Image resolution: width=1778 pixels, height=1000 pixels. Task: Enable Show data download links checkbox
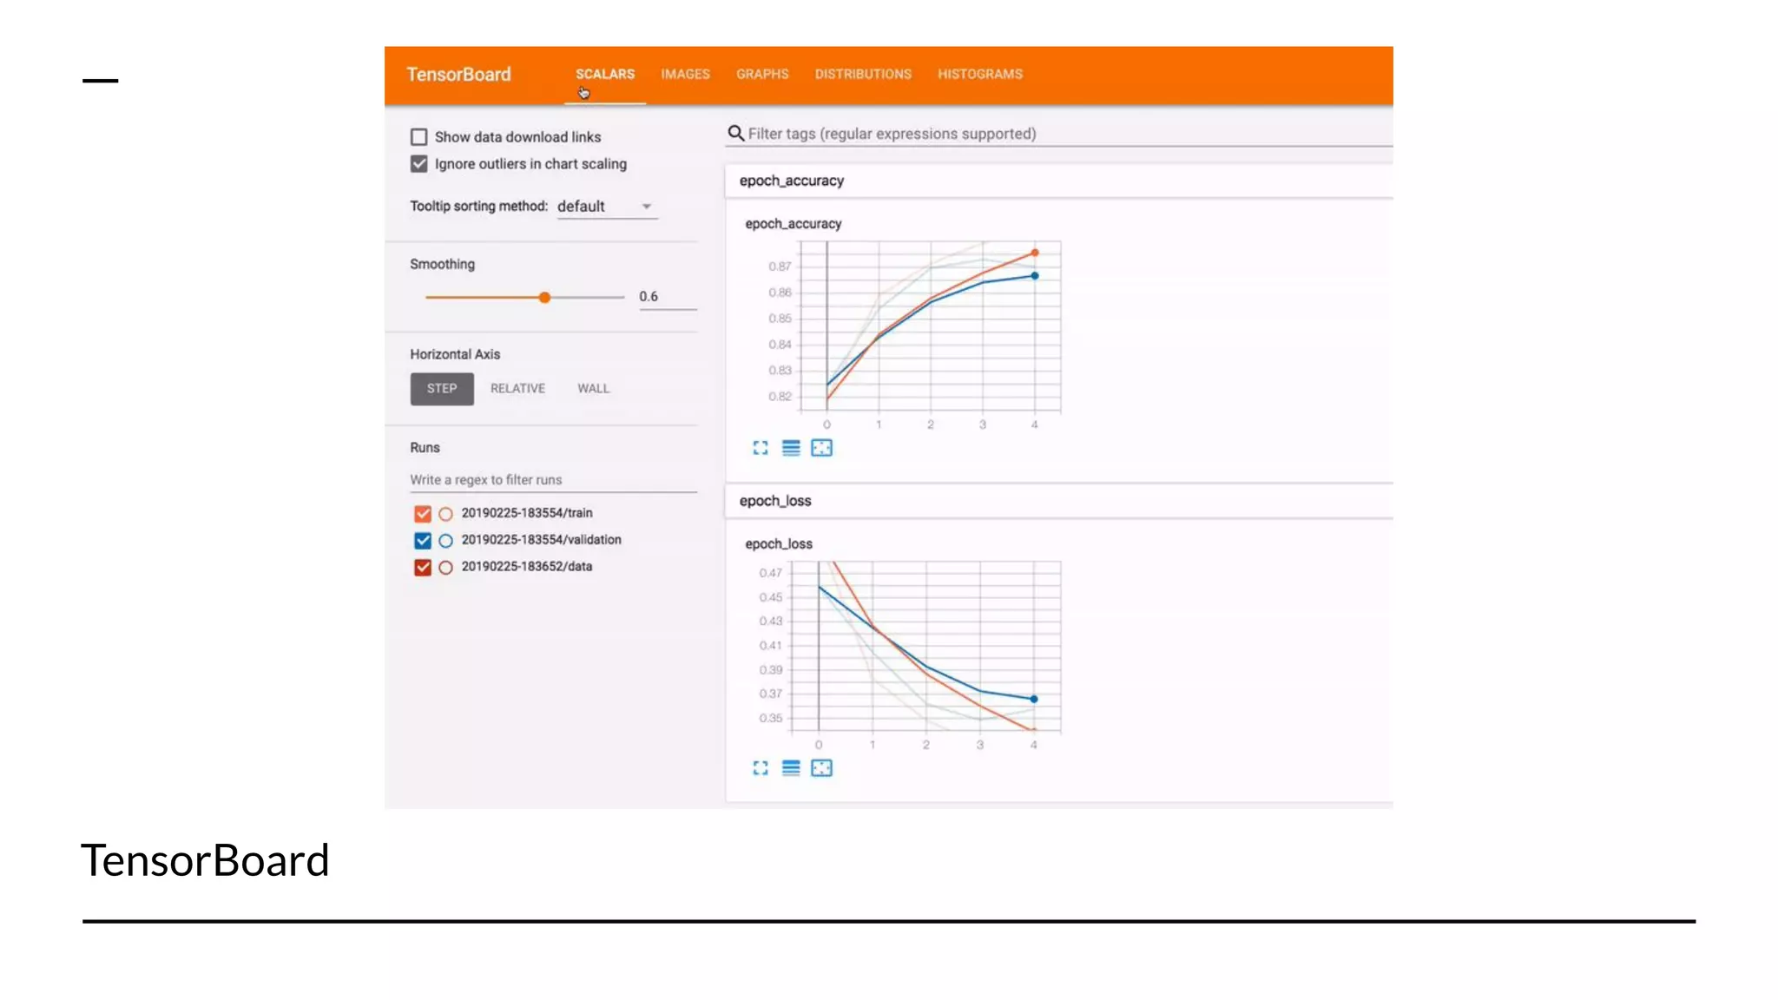(419, 137)
